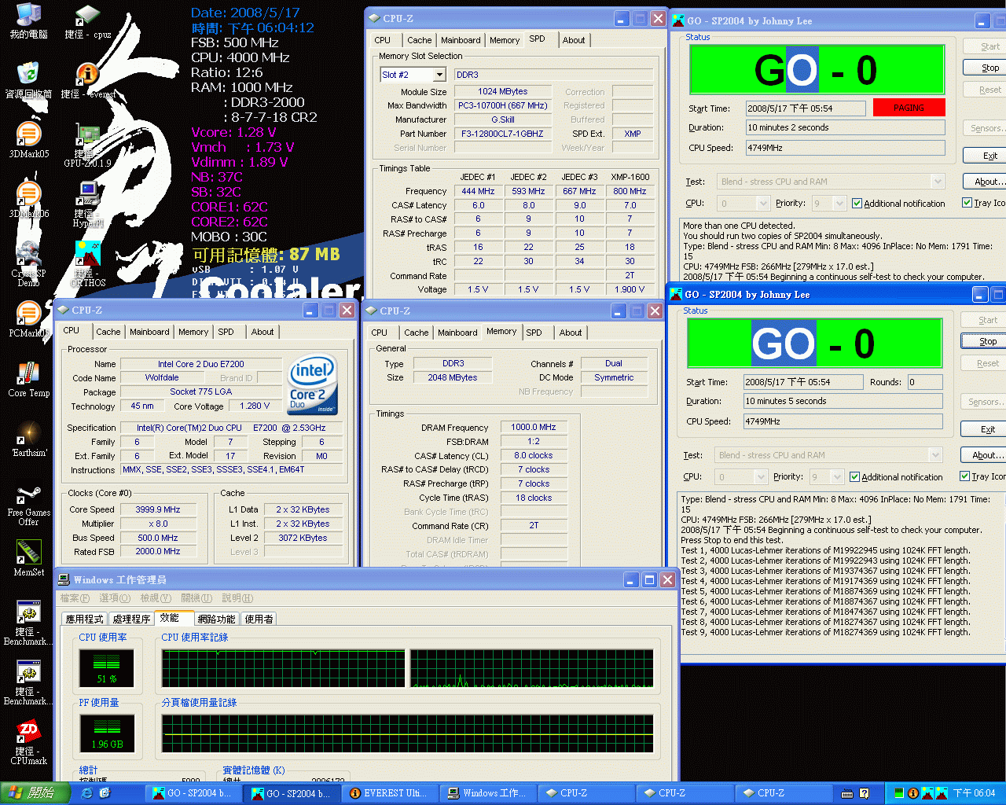1006x805 pixels.
Task: Open CPU dropdown in upper SP2004 window
Action: click(x=762, y=204)
